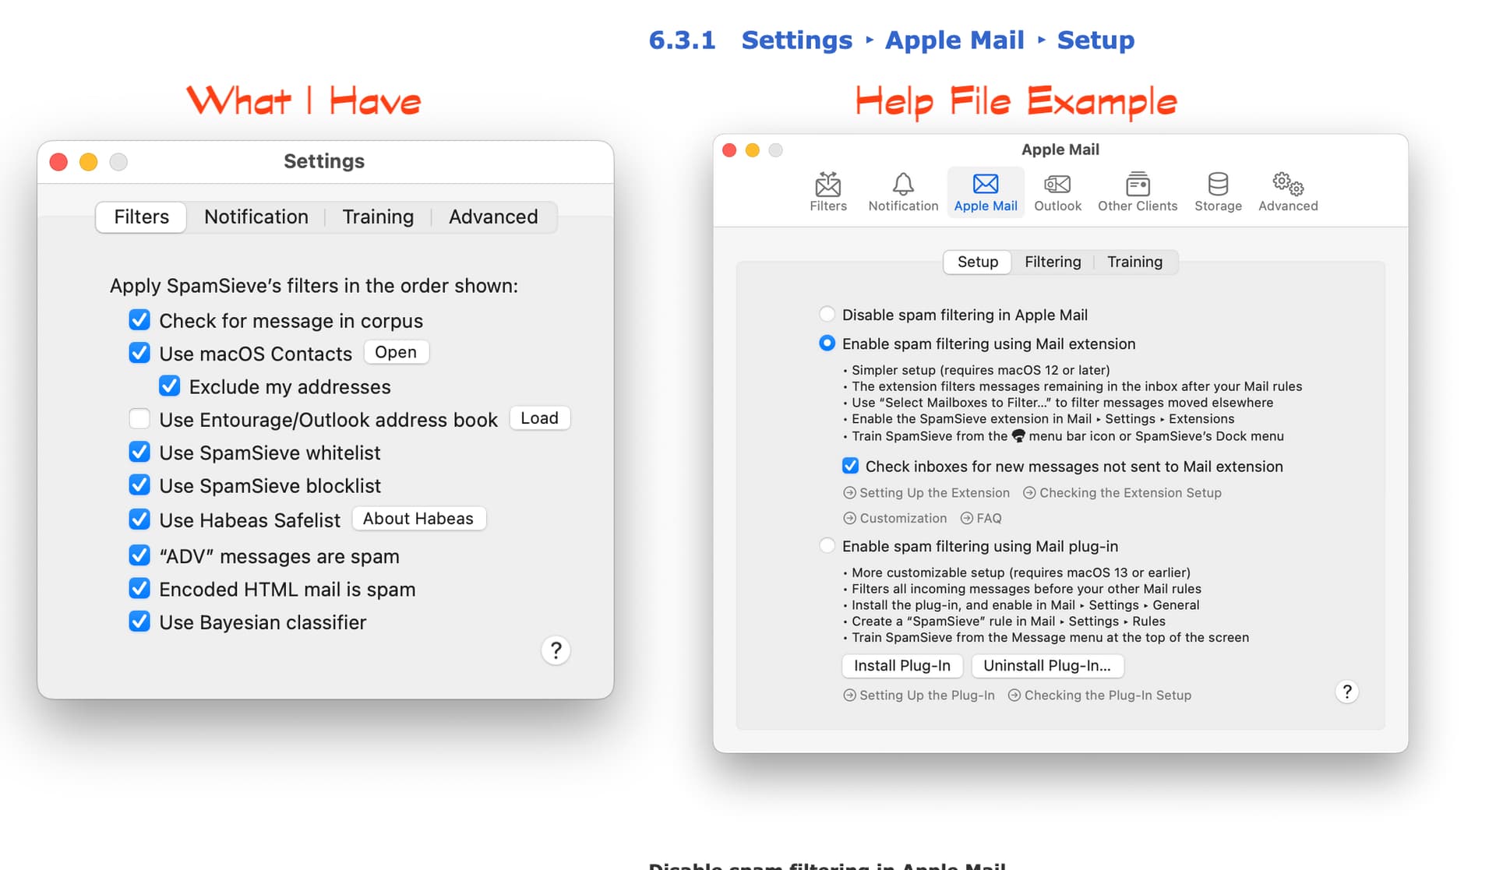Switch to the Filtering tab
This screenshot has width=1496, height=870.
coord(1052,262)
